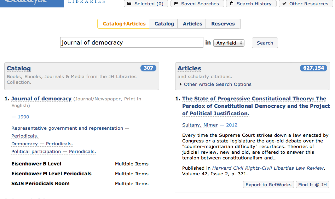Click the 1990 date link
Viewport: 335px width, 199px height.
click(23, 117)
